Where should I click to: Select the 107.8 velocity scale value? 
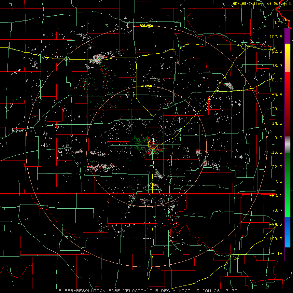276,36
